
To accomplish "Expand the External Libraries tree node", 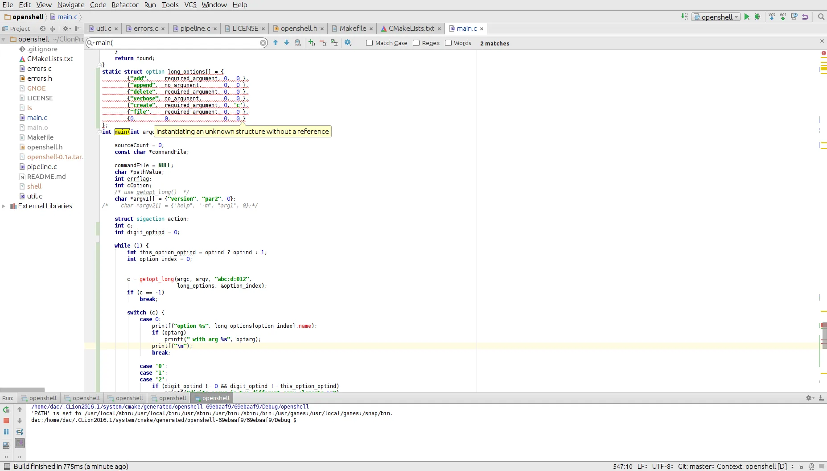I will [x=4, y=206].
